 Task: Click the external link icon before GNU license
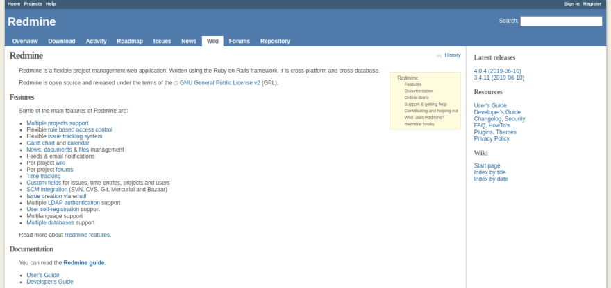176,83
